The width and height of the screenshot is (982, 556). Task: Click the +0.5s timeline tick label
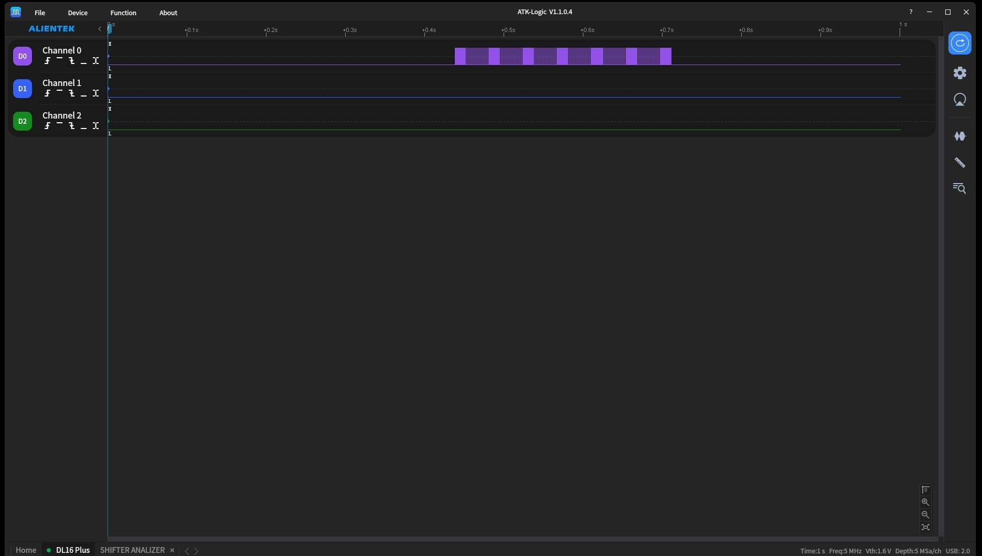tap(508, 30)
